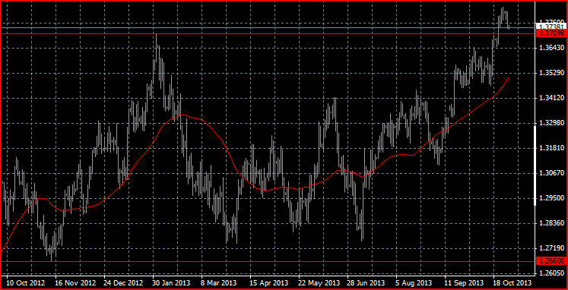Click the 10 Oct 2012 date label
Viewport: 568px width, 290px height.
[26, 282]
